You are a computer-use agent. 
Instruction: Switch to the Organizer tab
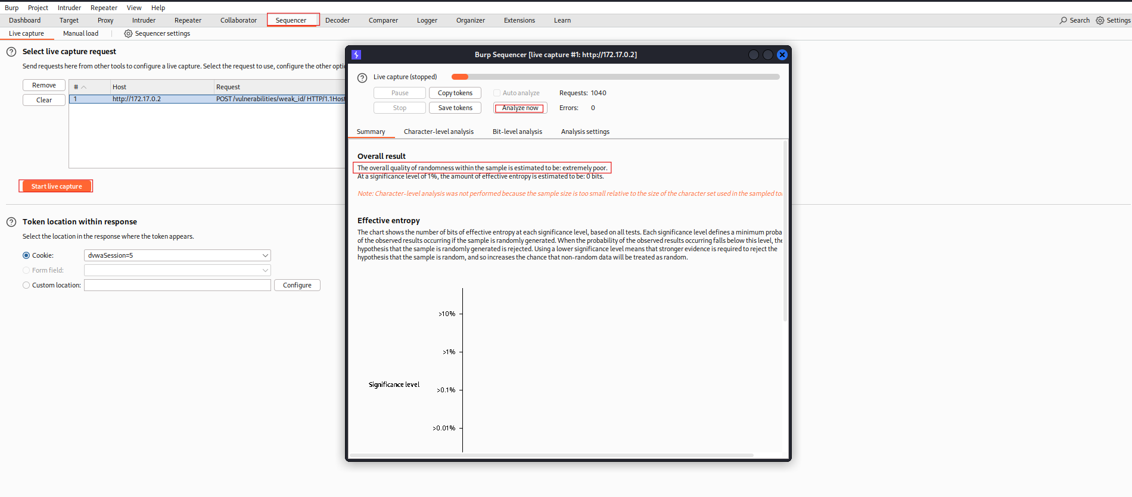(x=471, y=20)
